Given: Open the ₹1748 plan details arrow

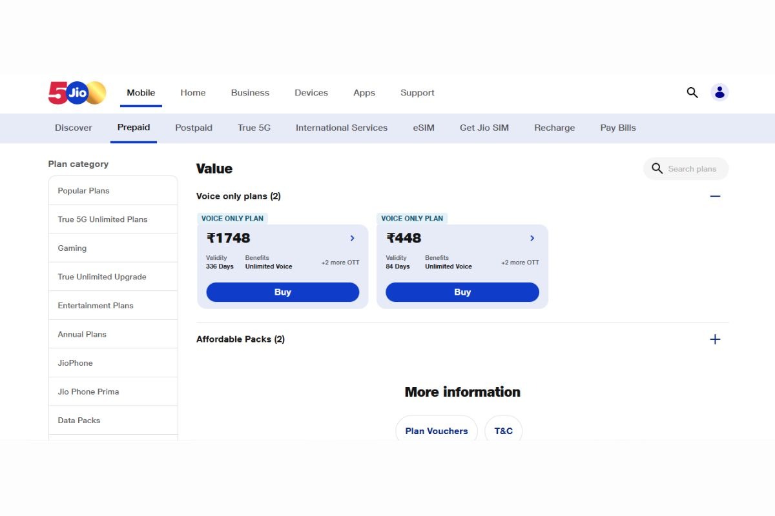Looking at the screenshot, I should (x=353, y=238).
